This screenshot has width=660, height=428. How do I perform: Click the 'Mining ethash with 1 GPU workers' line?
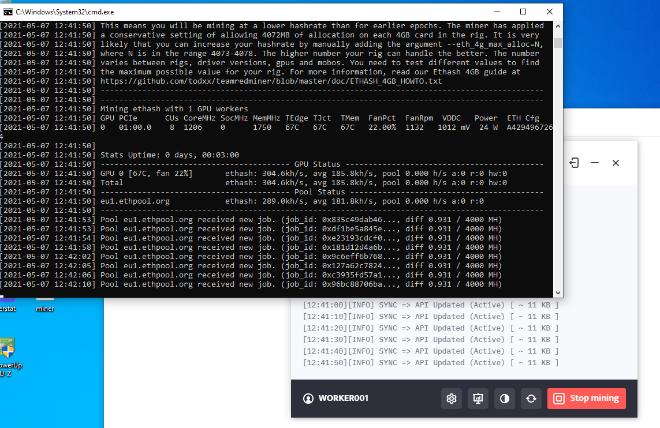pyautogui.click(x=174, y=109)
